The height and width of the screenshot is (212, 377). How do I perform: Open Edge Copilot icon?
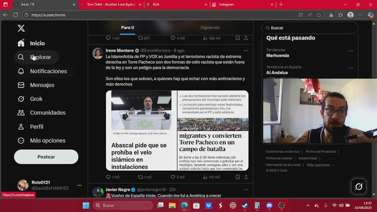point(371,15)
